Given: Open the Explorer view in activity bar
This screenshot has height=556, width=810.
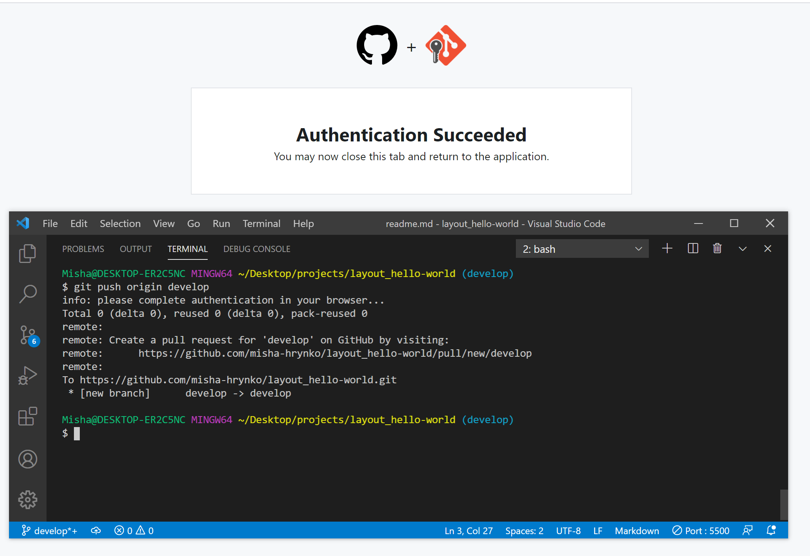Looking at the screenshot, I should [27, 253].
